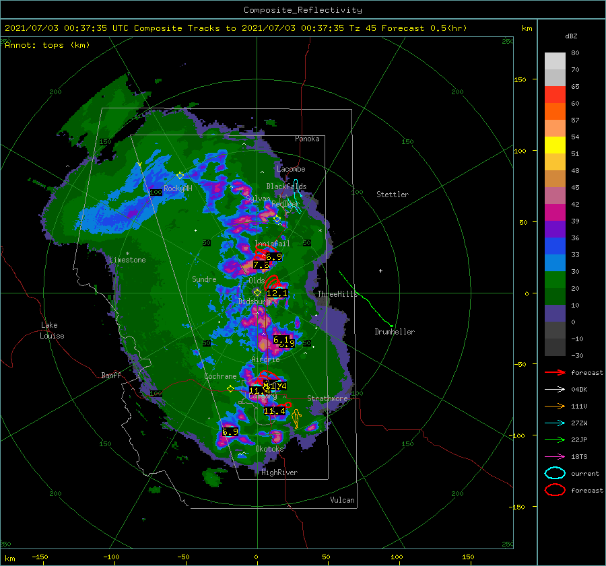The image size is (606, 566).
Task: Click the Vulcan town label
Action: 343,500
